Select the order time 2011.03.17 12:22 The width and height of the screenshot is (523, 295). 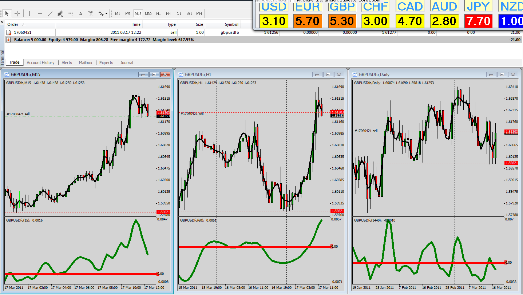pos(126,32)
